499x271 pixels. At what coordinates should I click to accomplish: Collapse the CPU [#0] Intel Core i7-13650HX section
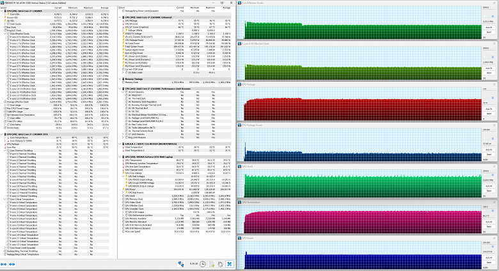[3, 12]
